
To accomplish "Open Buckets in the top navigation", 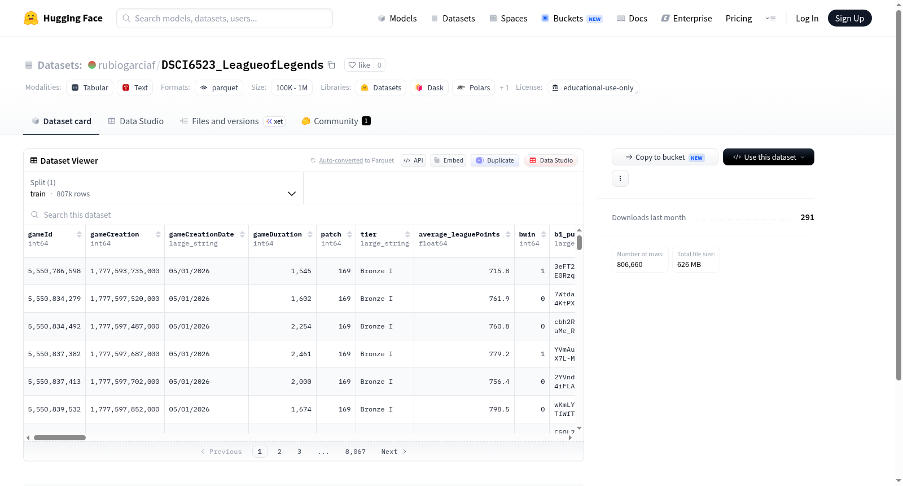I will (572, 18).
